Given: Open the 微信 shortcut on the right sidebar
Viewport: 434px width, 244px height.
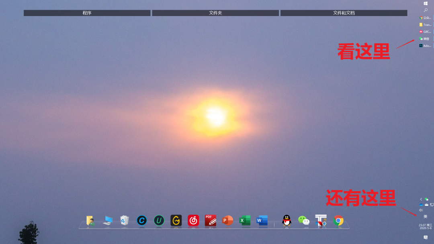Looking at the screenshot, I should tap(425, 38).
